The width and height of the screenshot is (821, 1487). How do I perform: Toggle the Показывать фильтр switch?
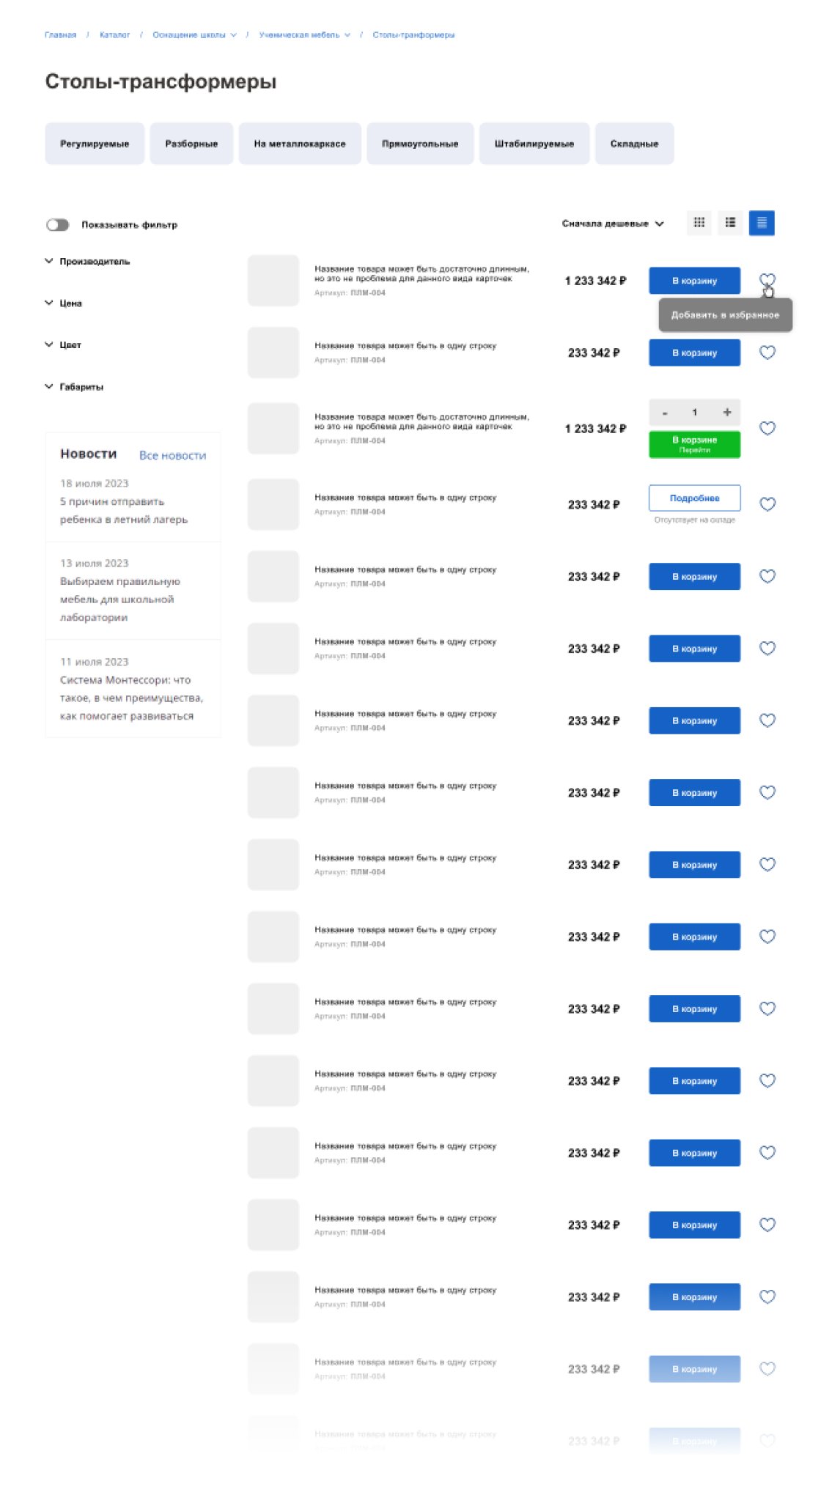coord(57,225)
